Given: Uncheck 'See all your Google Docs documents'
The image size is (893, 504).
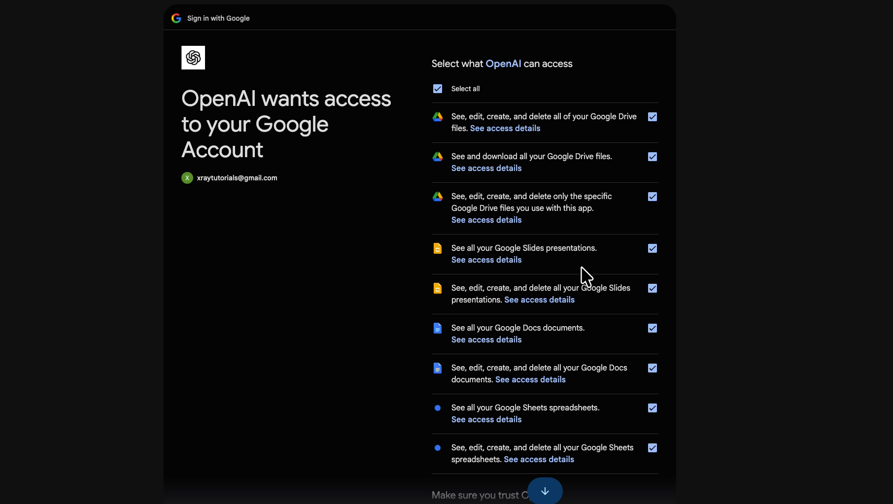Looking at the screenshot, I should pyautogui.click(x=653, y=328).
